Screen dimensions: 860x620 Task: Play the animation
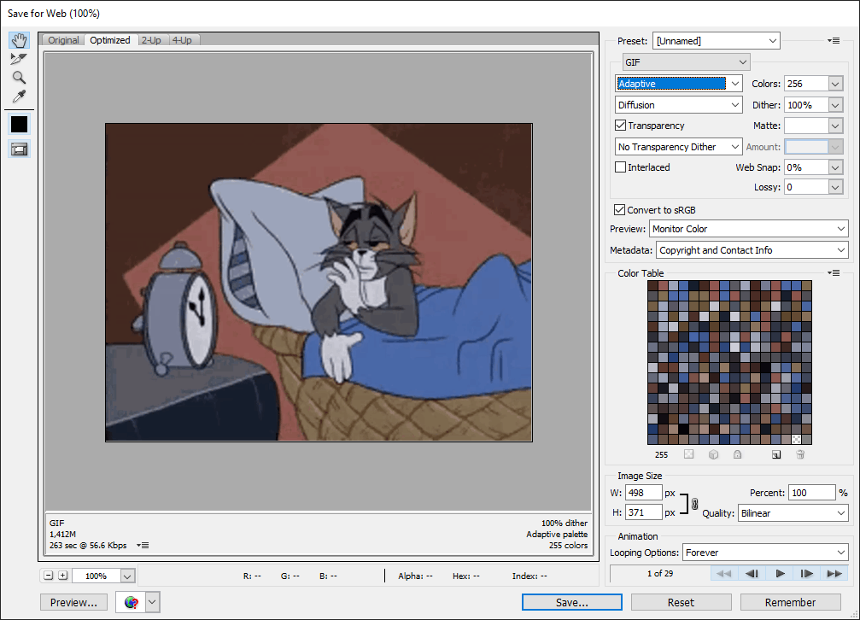pos(780,573)
